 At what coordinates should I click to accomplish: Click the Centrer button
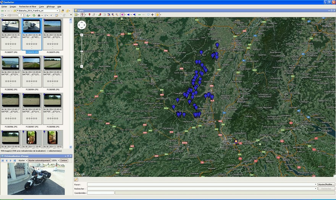[64, 160]
